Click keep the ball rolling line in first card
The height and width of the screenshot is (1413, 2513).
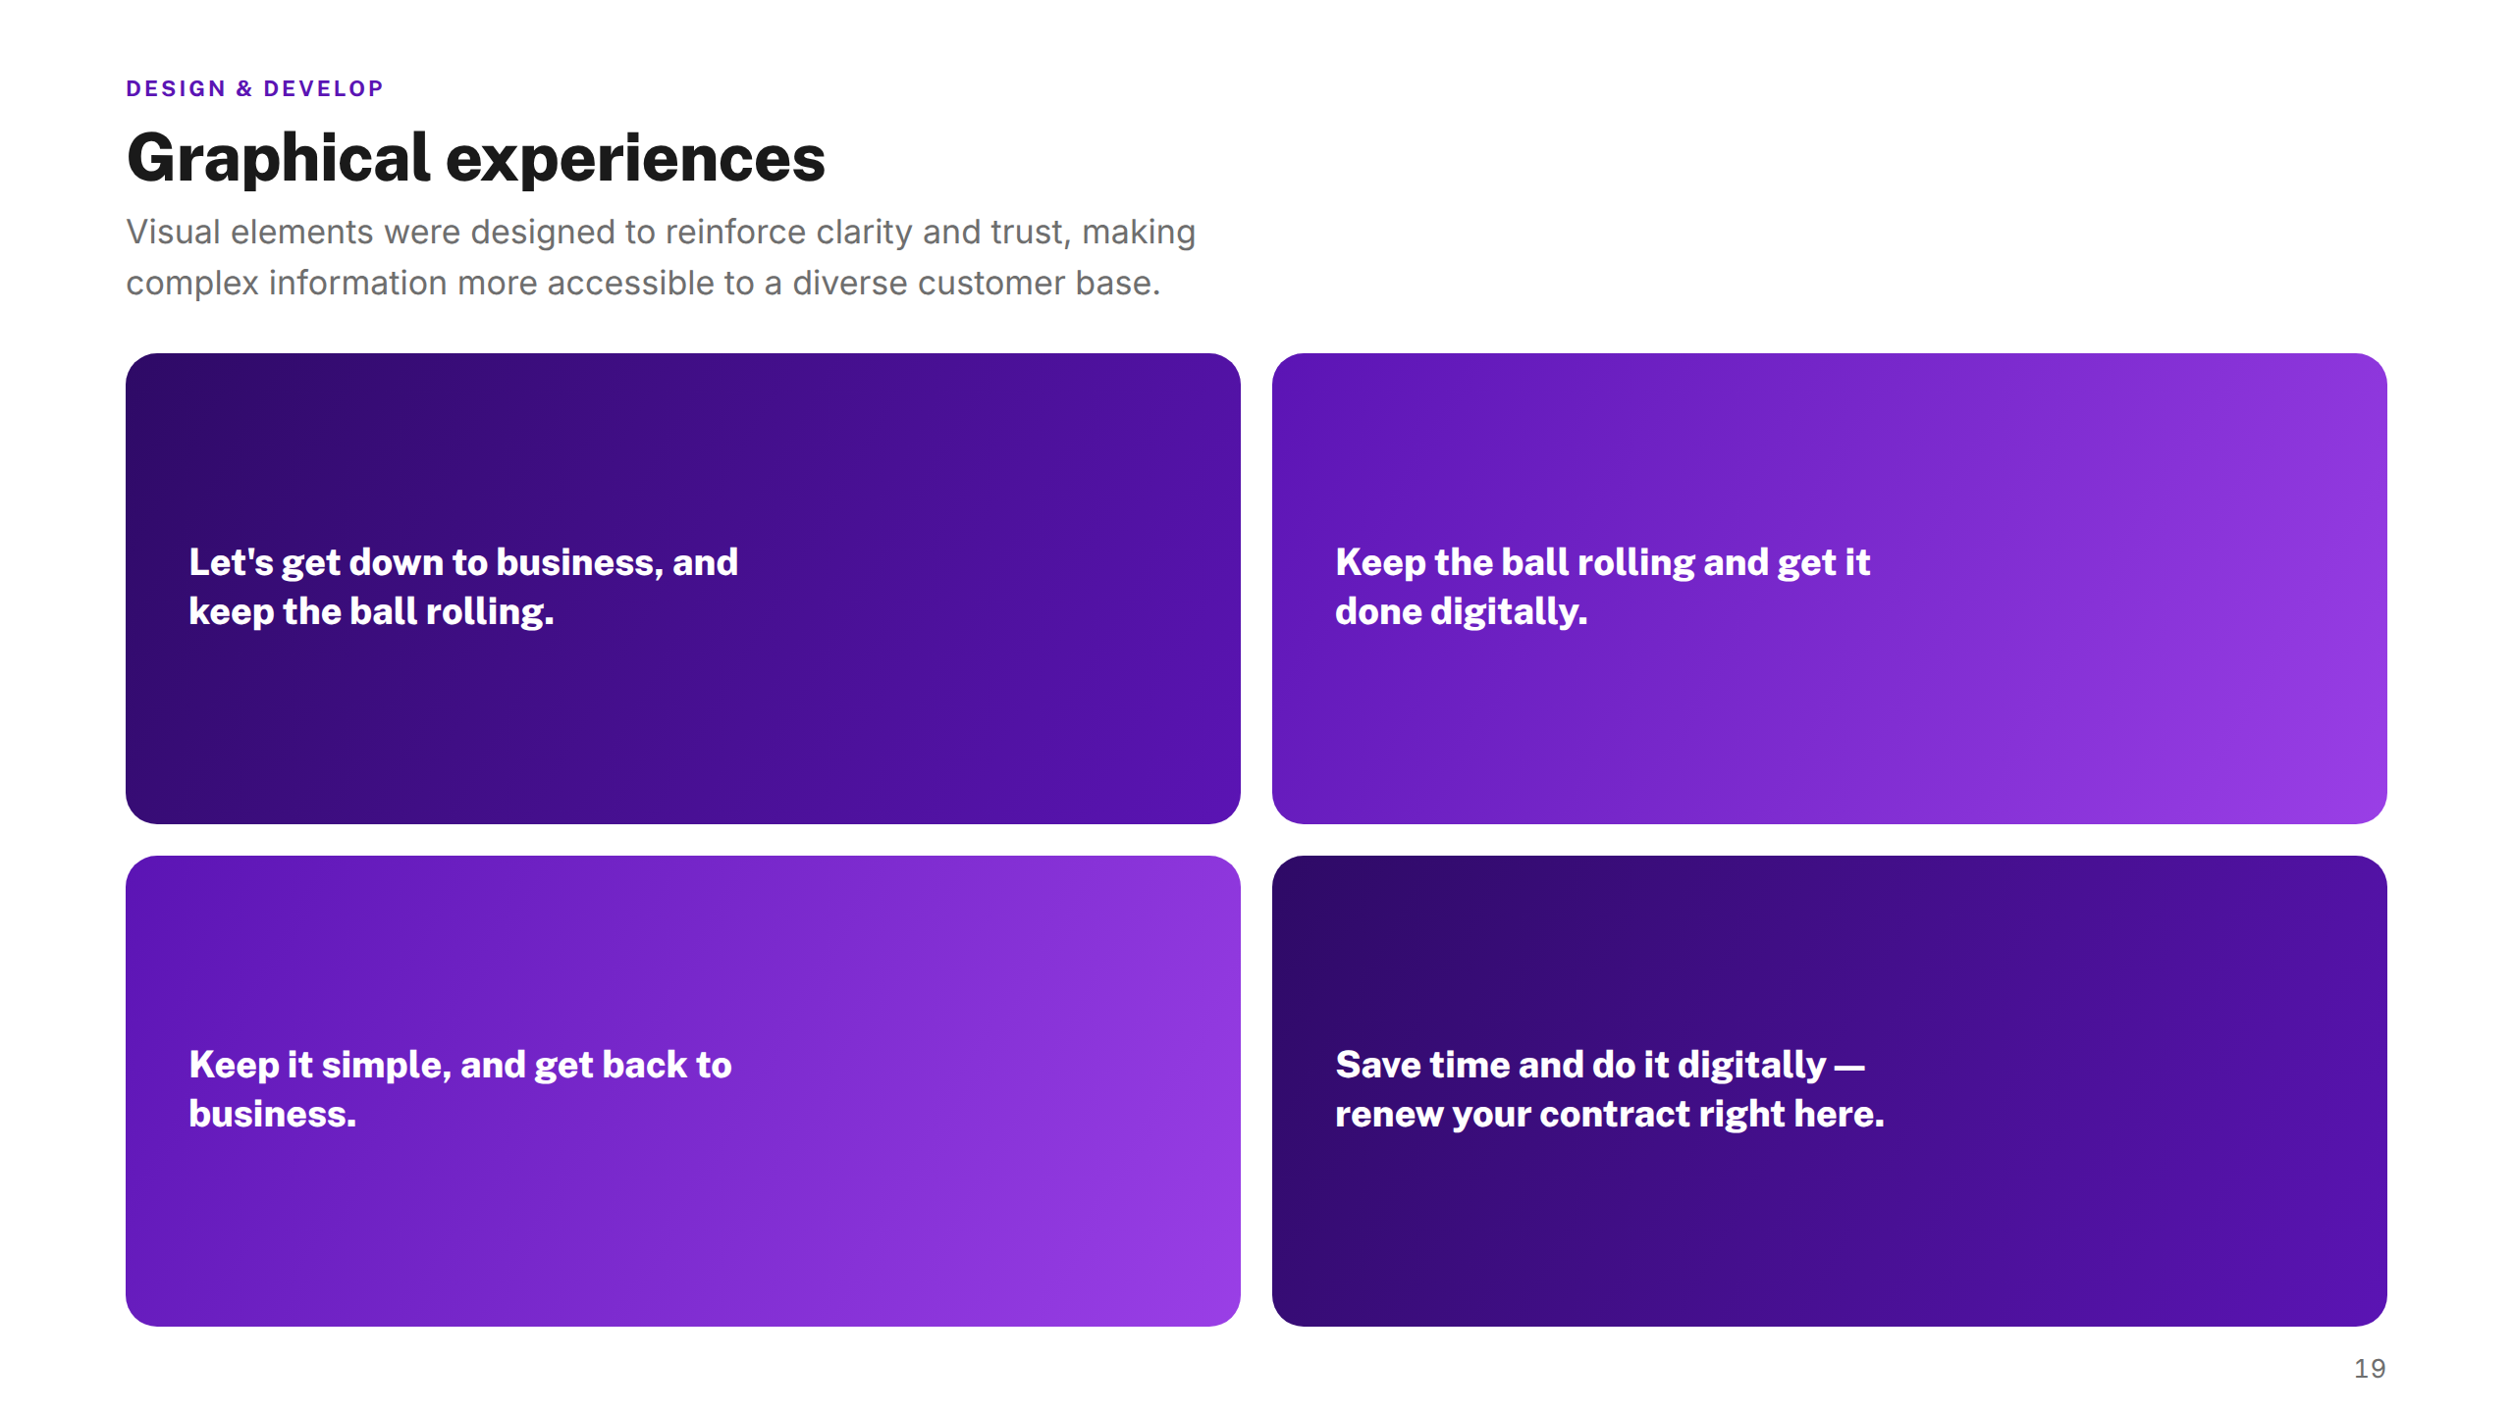click(371, 611)
